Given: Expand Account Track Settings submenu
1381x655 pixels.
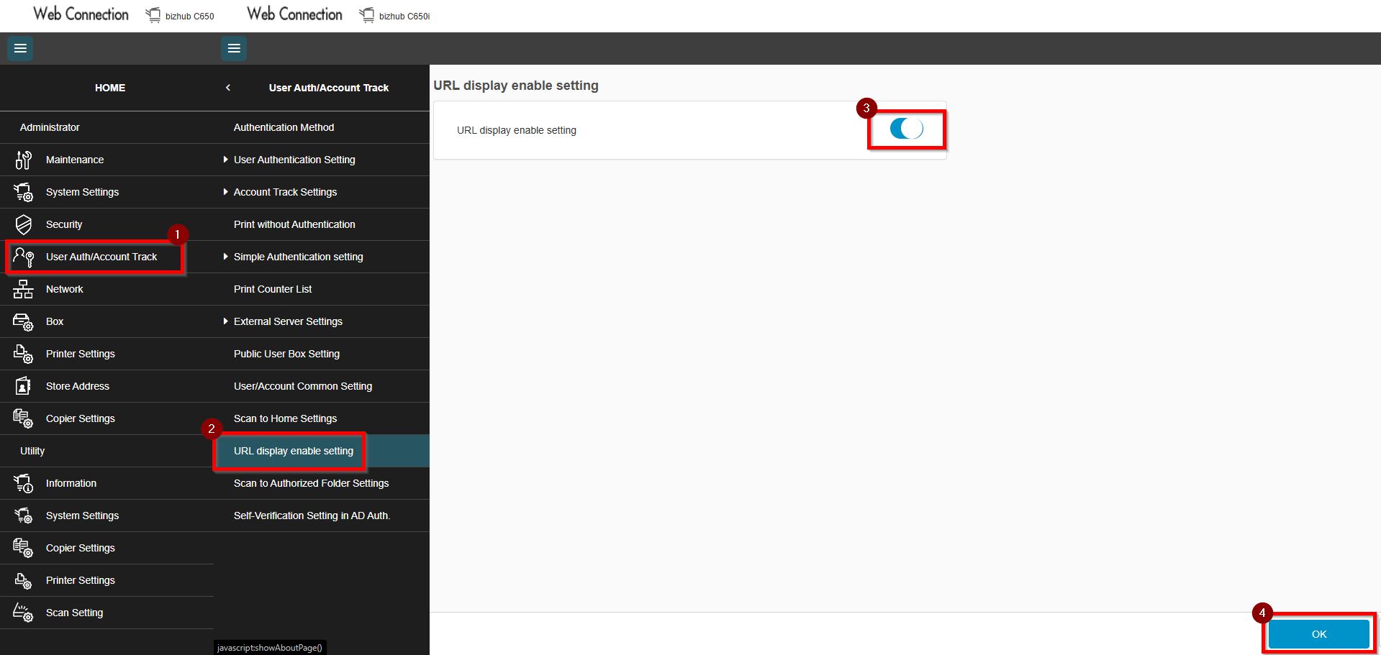Looking at the screenshot, I should (285, 192).
